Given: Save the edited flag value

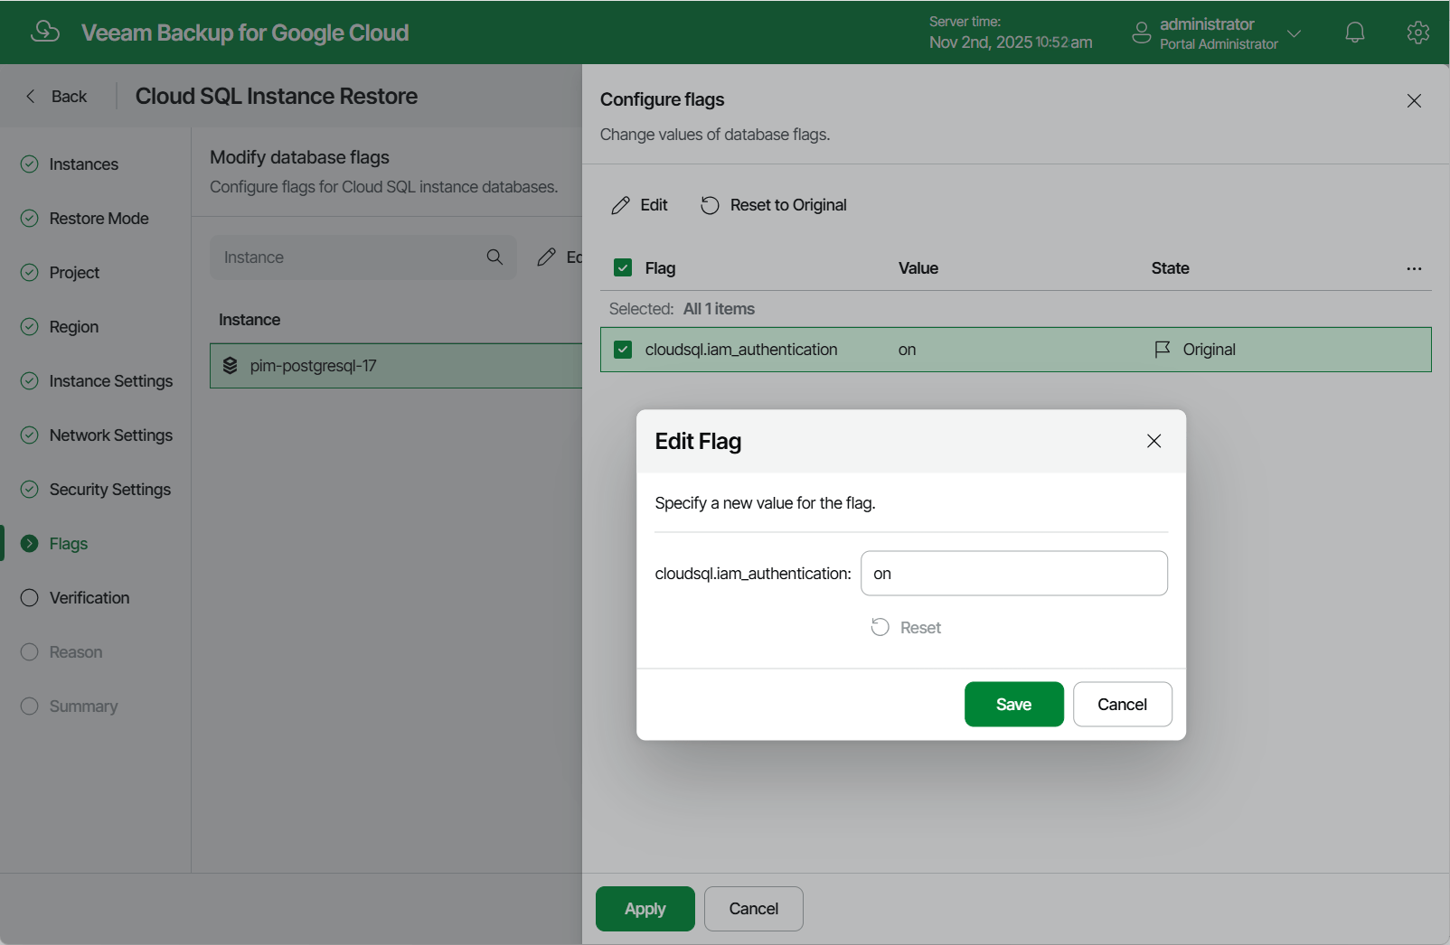Looking at the screenshot, I should coord(1013,704).
